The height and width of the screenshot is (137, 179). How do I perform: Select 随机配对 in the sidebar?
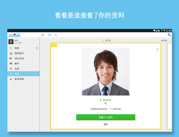(x=23, y=53)
